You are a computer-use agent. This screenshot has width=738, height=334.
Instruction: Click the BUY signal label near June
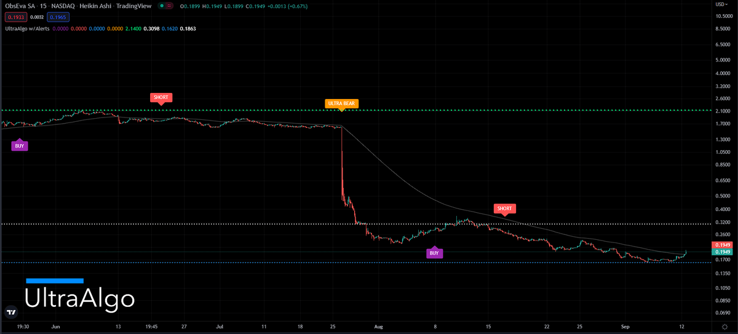[20, 146]
